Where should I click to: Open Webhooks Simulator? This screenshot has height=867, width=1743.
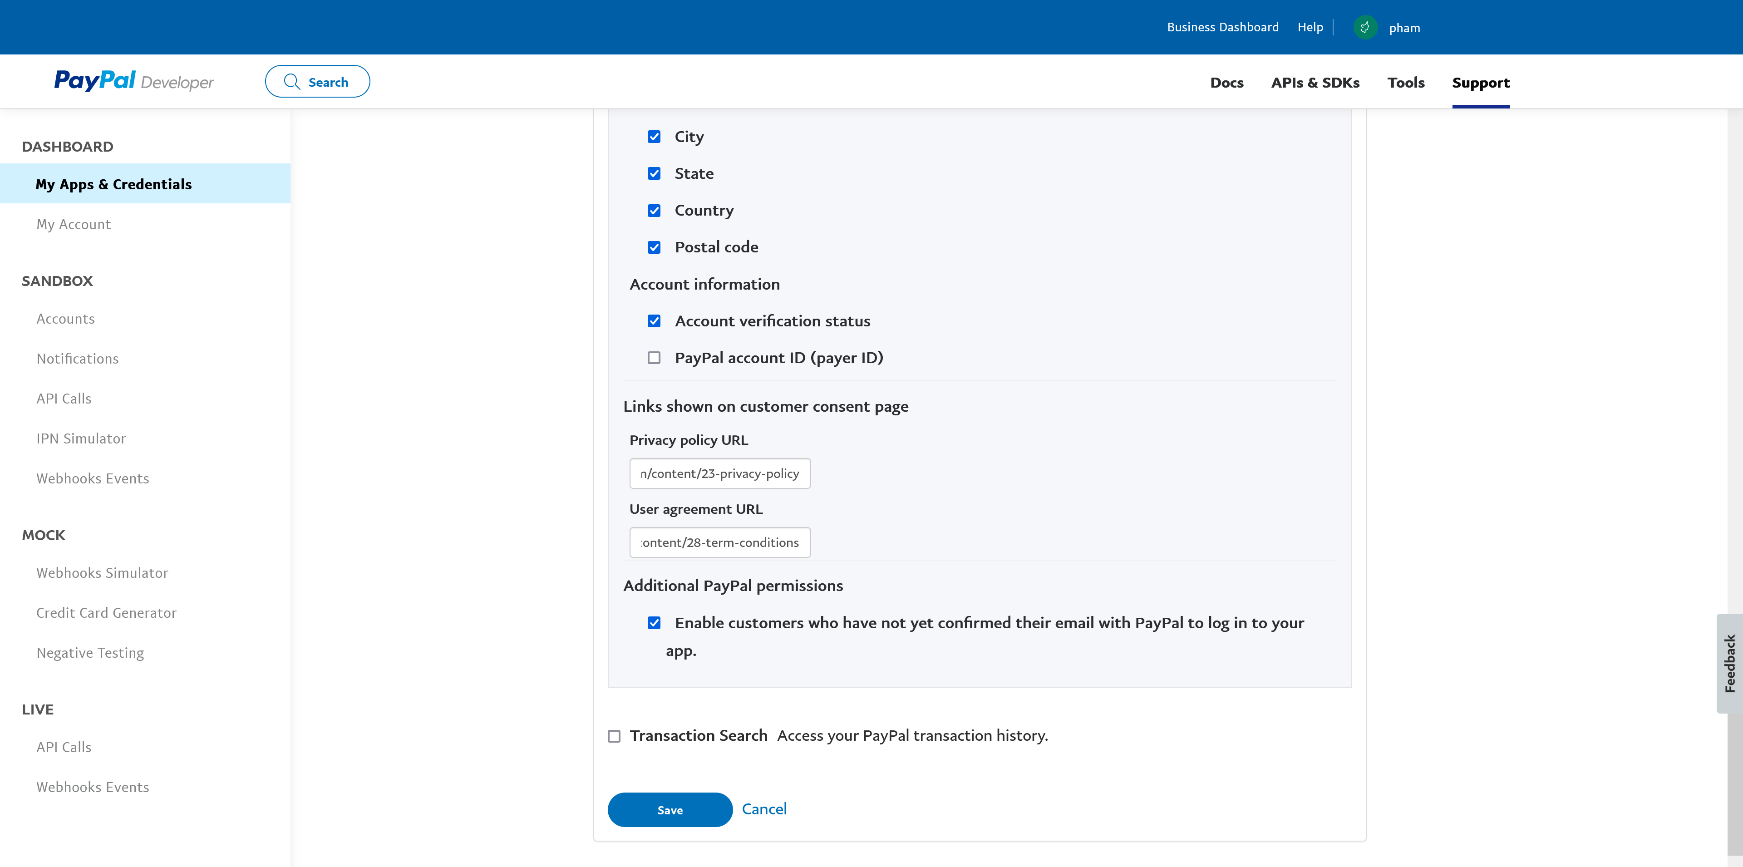point(102,572)
